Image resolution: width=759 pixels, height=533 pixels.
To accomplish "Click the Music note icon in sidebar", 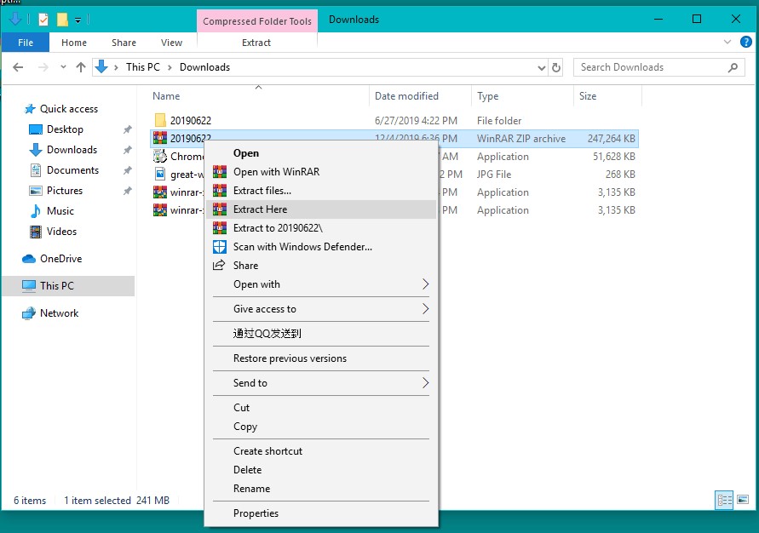I will pyautogui.click(x=35, y=211).
